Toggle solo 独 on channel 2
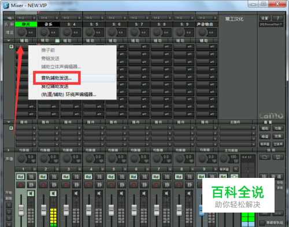This screenshot has height=227, width=289. tap(54, 177)
